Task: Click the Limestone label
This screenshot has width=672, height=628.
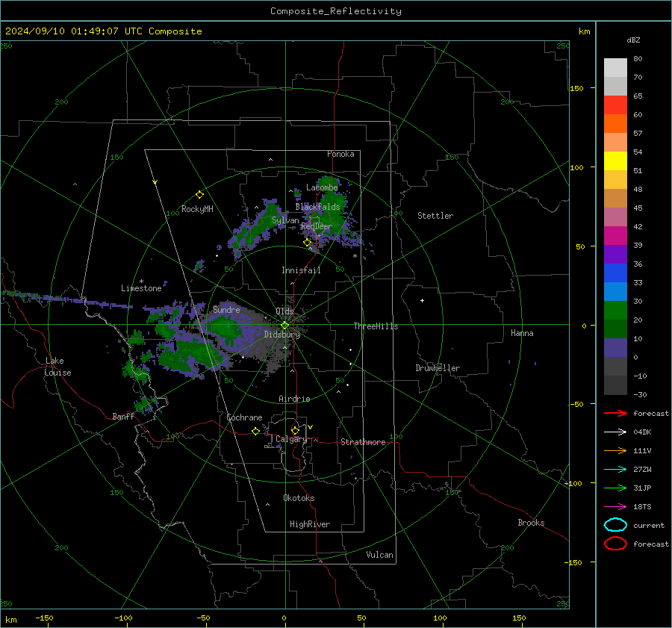Action: coord(141,288)
